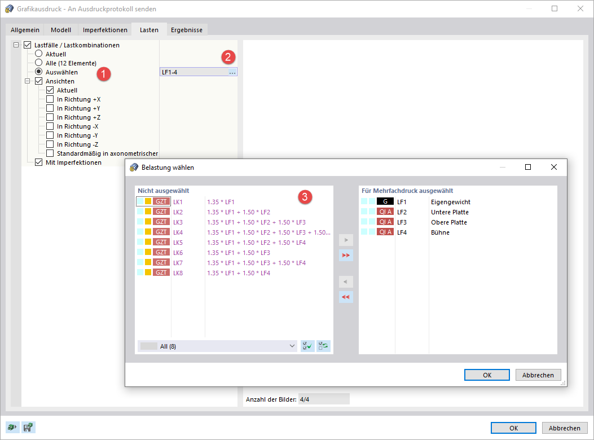Close the Belastung wählen dialog
The image size is (594, 440).
(x=554, y=167)
